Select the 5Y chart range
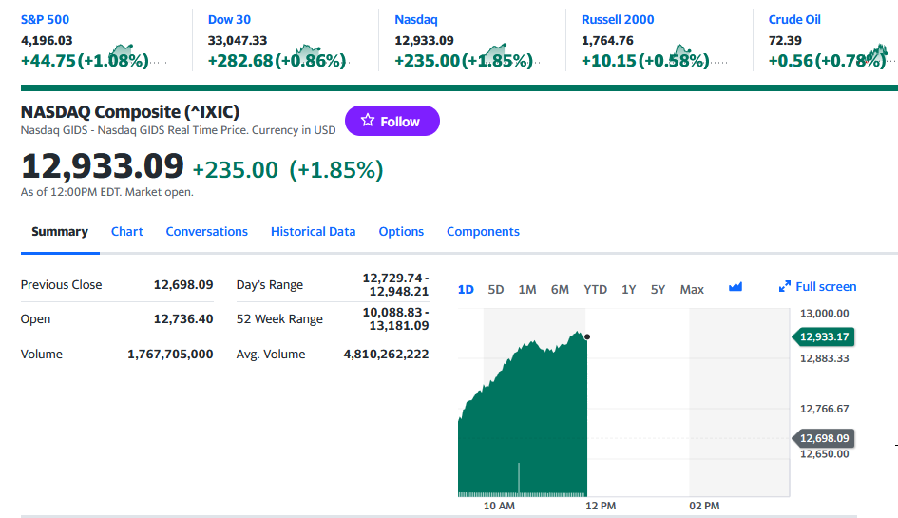 click(x=658, y=289)
